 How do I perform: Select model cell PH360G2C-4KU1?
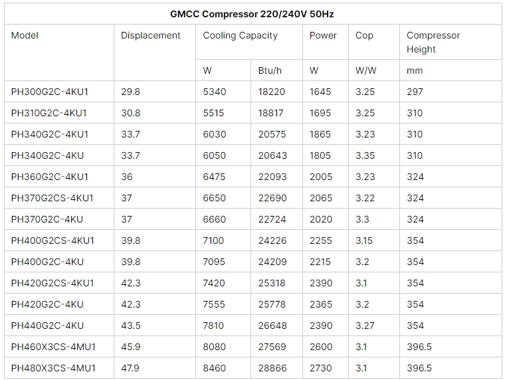pos(50,177)
